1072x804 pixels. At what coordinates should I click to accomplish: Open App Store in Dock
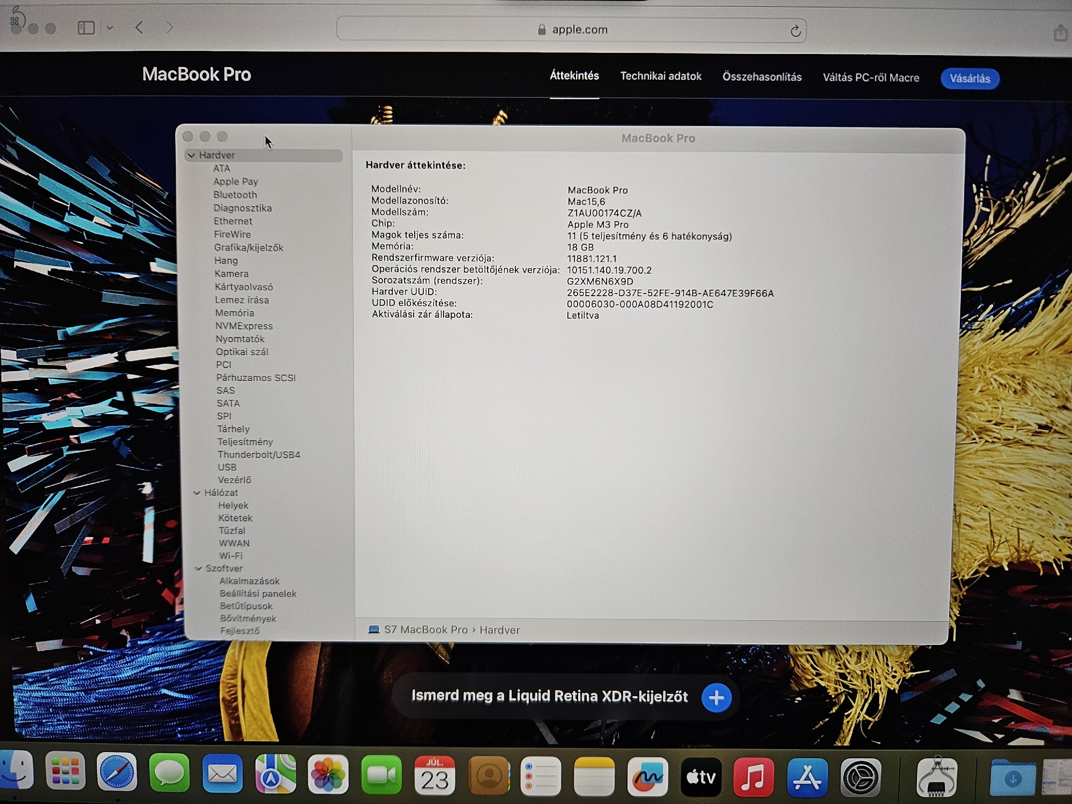[807, 778]
